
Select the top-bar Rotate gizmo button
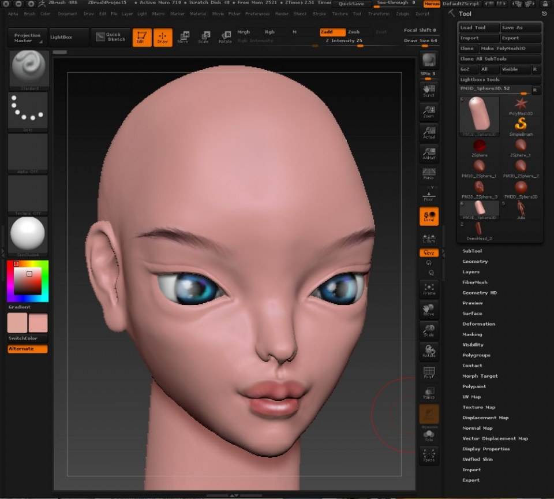225,37
